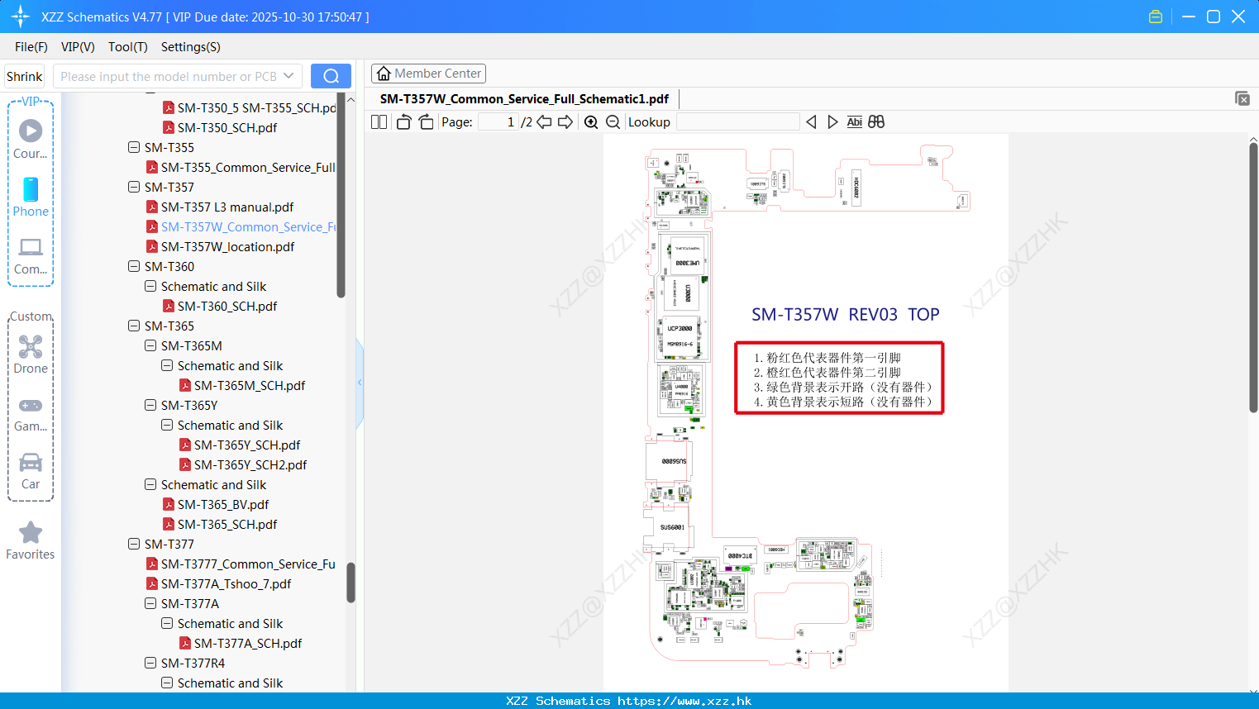Viewport: 1259px width, 709px height.
Task: Click the Page number input field
Action: click(499, 121)
